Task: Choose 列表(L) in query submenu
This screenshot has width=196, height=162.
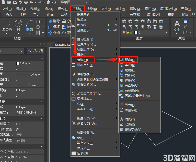Action: point(130,105)
